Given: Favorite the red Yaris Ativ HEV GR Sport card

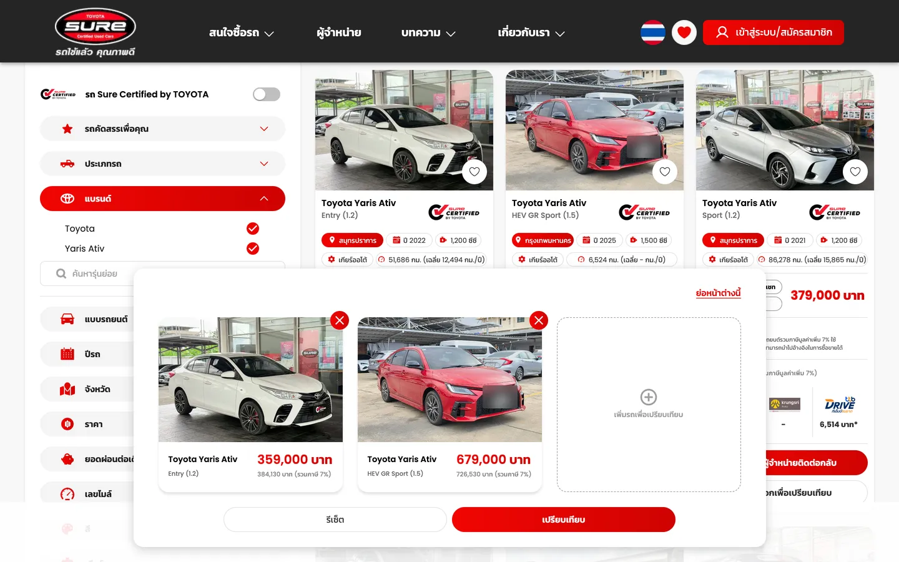Looking at the screenshot, I should (665, 172).
